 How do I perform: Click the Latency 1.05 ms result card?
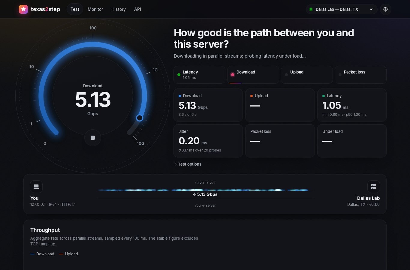(x=352, y=105)
